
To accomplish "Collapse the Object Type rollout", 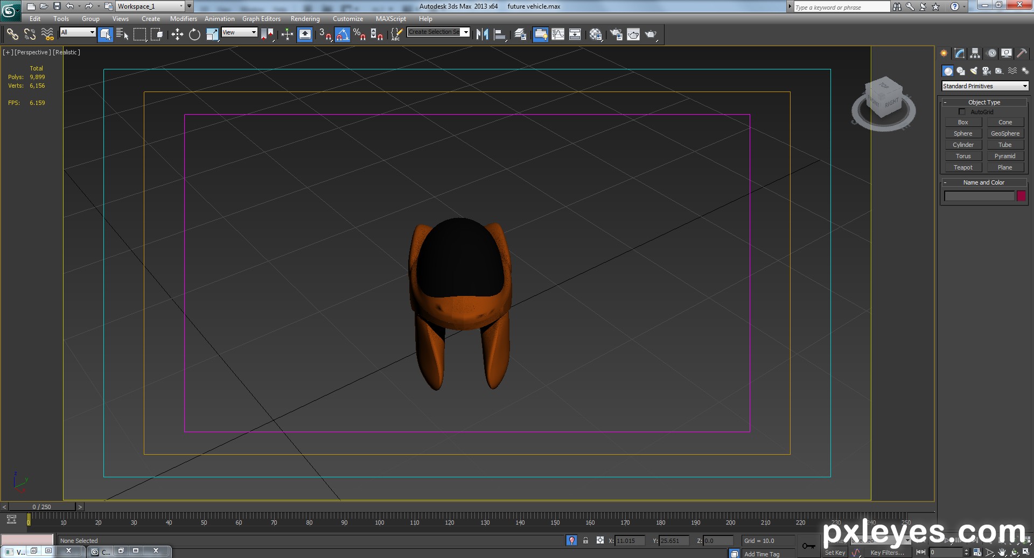I will coord(984,102).
